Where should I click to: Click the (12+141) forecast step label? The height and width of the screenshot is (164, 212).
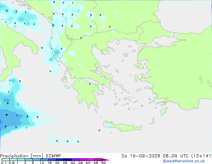202,156
